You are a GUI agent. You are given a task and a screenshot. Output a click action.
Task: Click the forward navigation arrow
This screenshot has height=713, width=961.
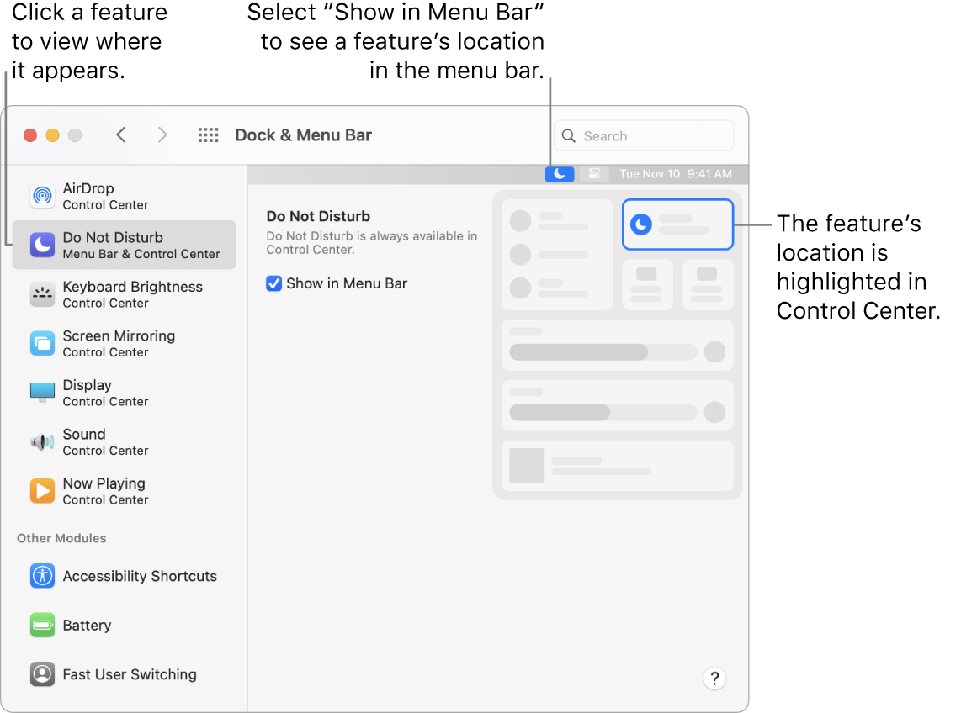click(x=162, y=135)
